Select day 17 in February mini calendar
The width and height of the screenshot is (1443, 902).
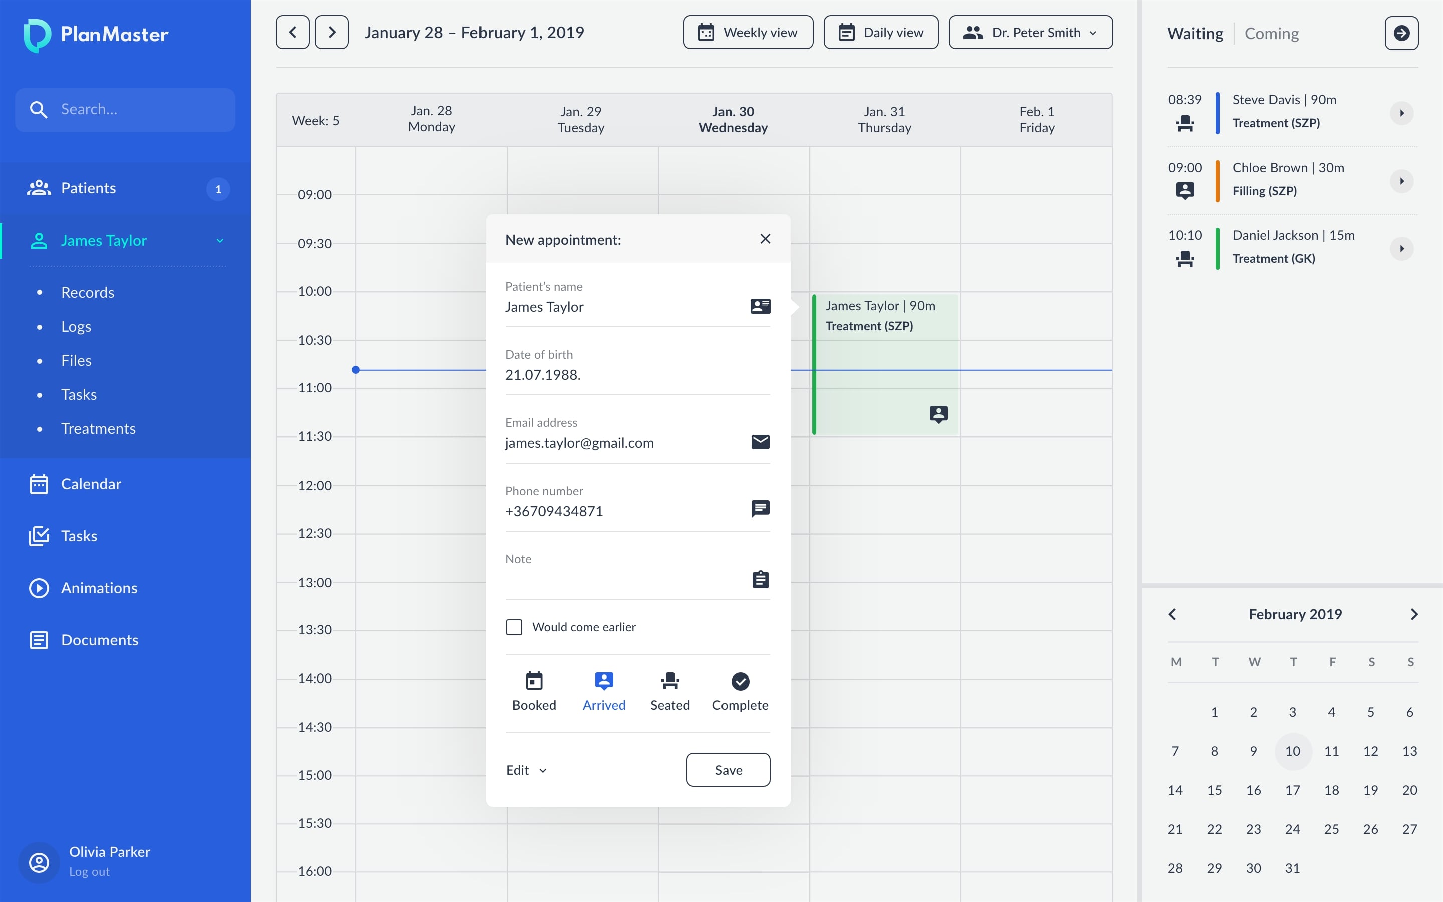(1292, 790)
